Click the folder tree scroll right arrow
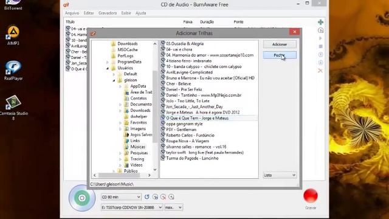 point(149,175)
